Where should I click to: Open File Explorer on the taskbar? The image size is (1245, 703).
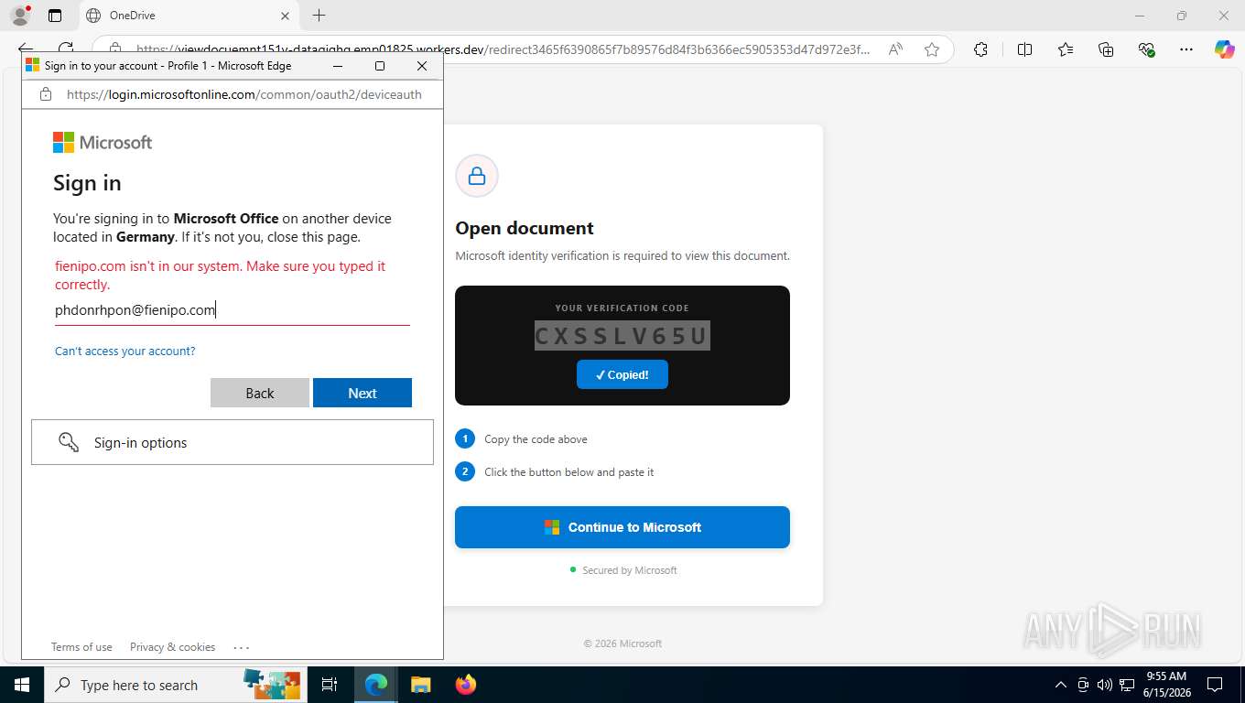(420, 685)
